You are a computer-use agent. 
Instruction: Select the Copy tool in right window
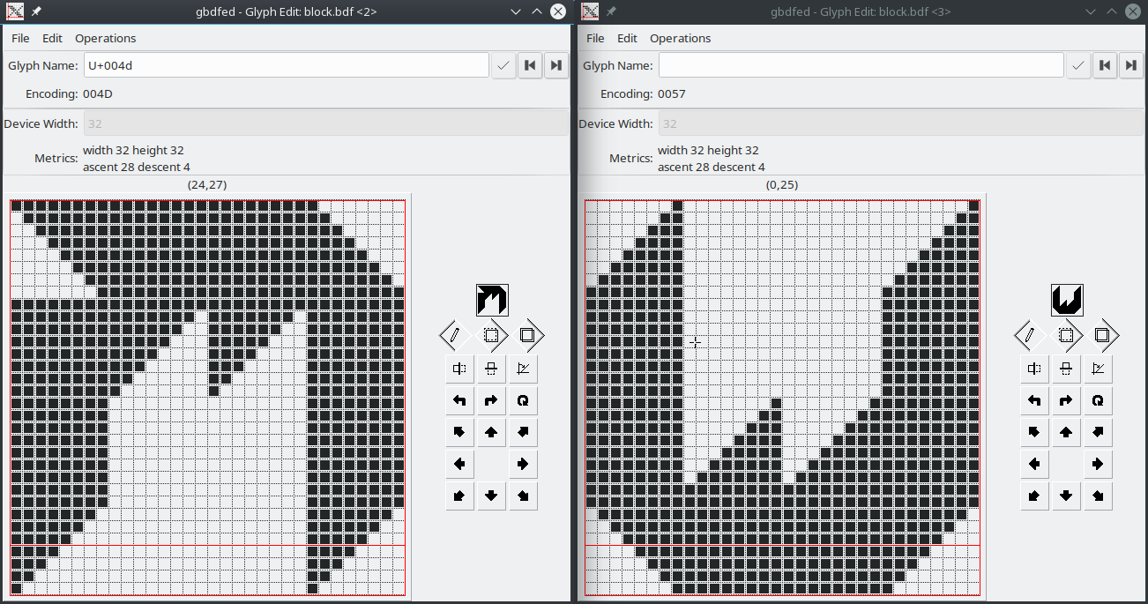pos(1102,335)
